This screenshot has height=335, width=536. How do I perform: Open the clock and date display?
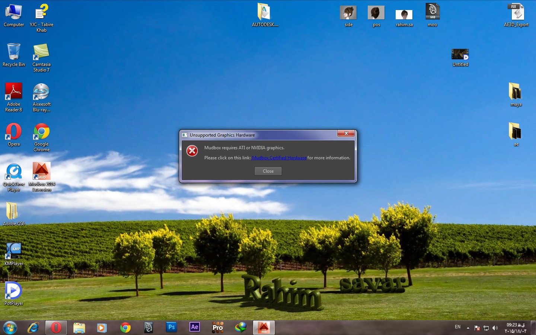(x=516, y=328)
